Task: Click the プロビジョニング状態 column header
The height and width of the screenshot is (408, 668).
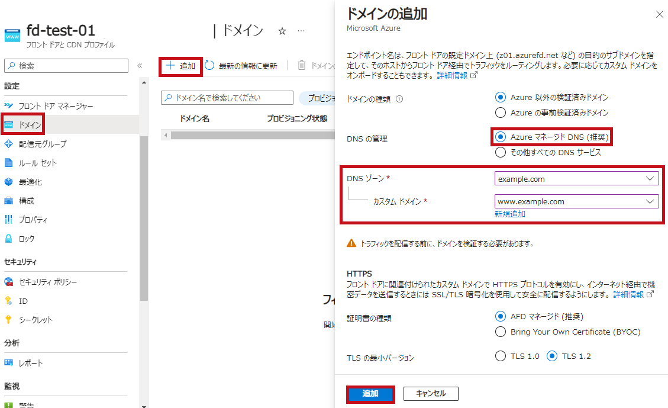Action: [297, 118]
